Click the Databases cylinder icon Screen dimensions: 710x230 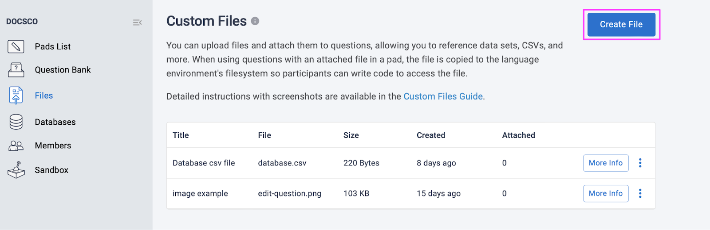(16, 122)
